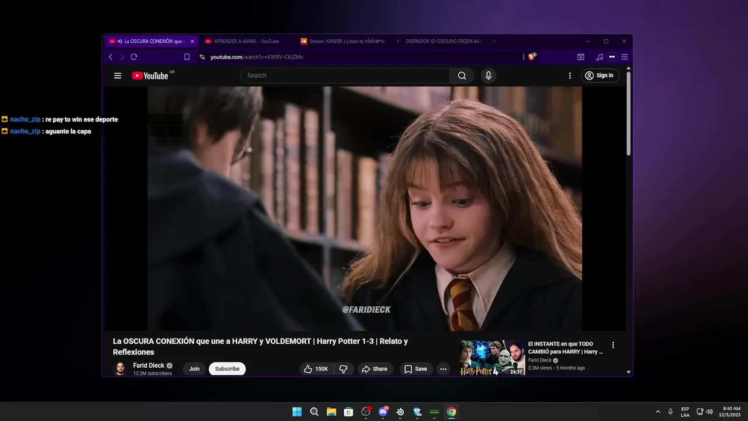Image resolution: width=748 pixels, height=421 pixels.
Task: Click the browser address bar URL
Action: pos(257,57)
